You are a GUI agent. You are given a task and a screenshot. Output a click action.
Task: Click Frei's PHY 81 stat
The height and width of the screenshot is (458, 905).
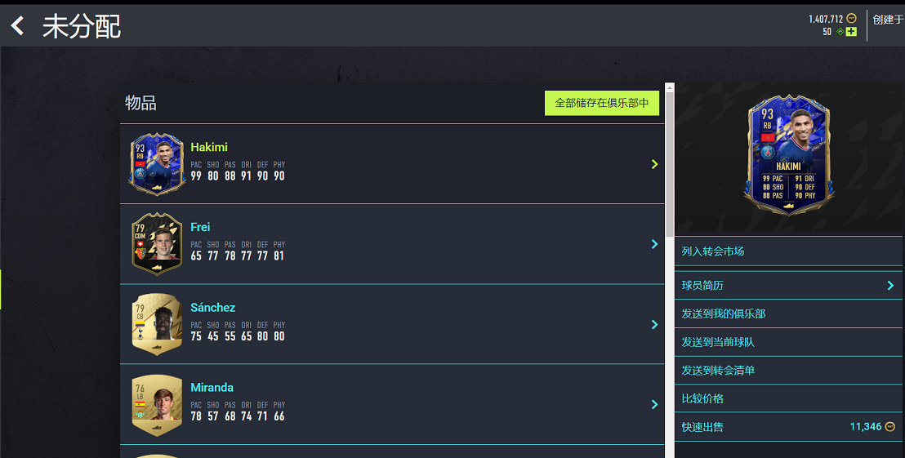coord(279,251)
